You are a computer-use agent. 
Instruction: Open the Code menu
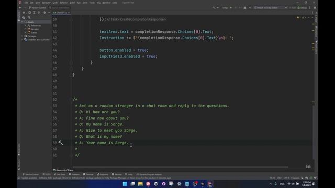pyautogui.click(x=55, y=3)
